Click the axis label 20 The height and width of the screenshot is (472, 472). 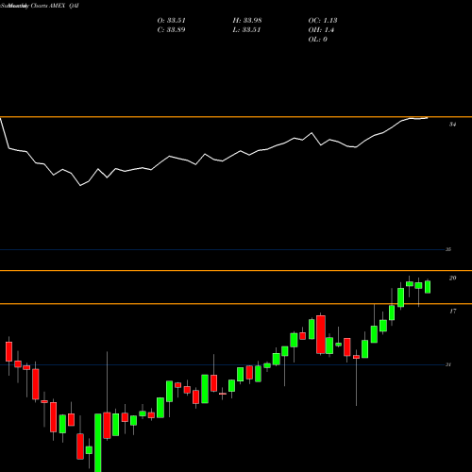pos(452,278)
